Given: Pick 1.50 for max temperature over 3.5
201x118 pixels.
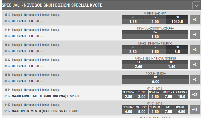Looking at the screenshot, I should 155,50.
